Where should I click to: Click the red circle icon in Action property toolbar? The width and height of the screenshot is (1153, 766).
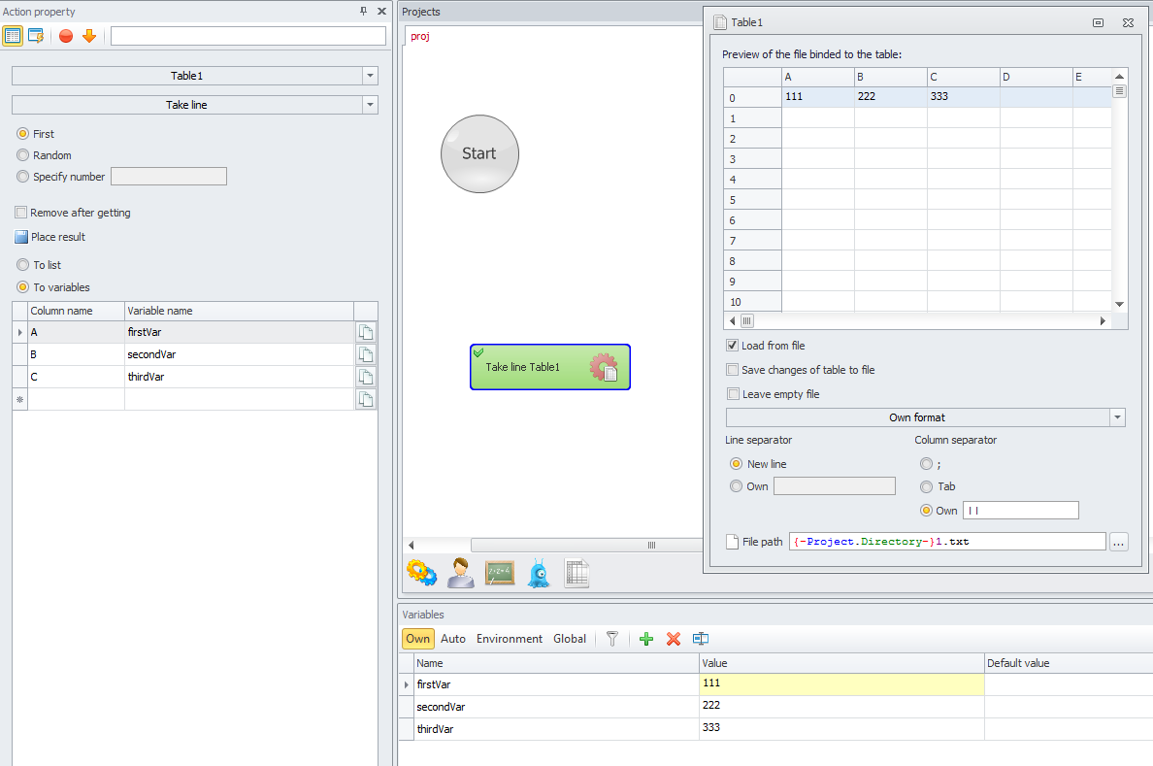point(66,35)
